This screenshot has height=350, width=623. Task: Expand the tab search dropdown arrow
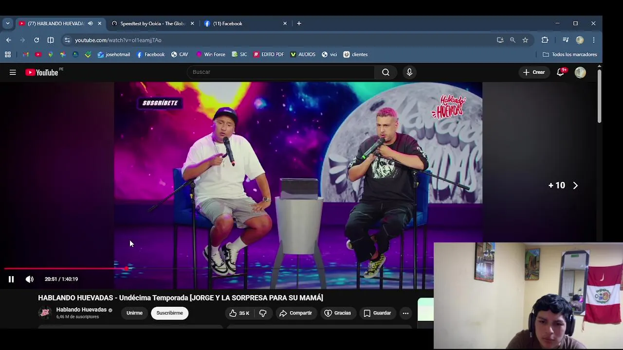(7, 23)
